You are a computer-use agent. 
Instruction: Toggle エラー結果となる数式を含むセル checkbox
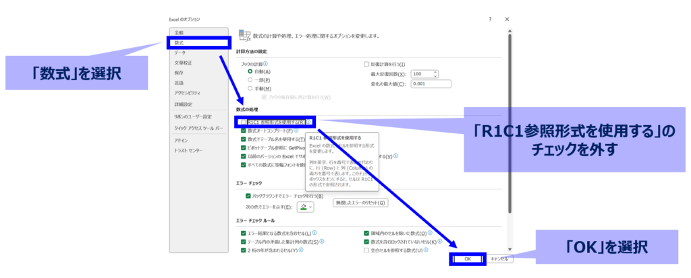coord(244,233)
